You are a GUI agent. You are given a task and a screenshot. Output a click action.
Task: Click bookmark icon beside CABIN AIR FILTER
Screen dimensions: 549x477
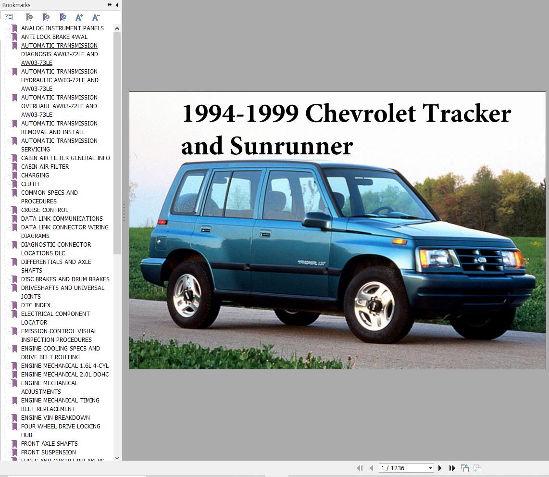pos(14,167)
